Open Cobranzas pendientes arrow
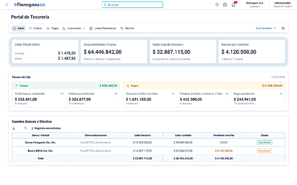Viewport: 297px width, 185px height. (x=115, y=94)
